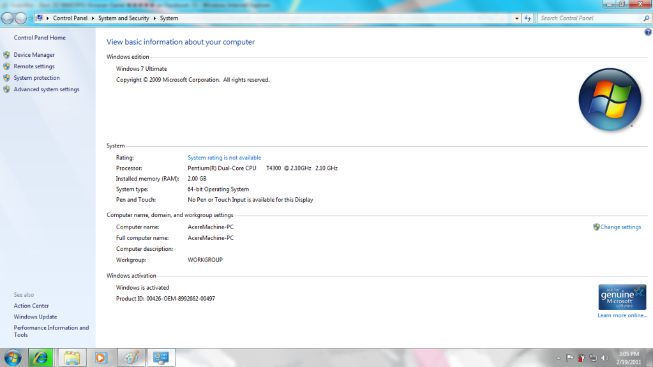Click the help question mark icon
This screenshot has width=653, height=367.
pyautogui.click(x=648, y=32)
